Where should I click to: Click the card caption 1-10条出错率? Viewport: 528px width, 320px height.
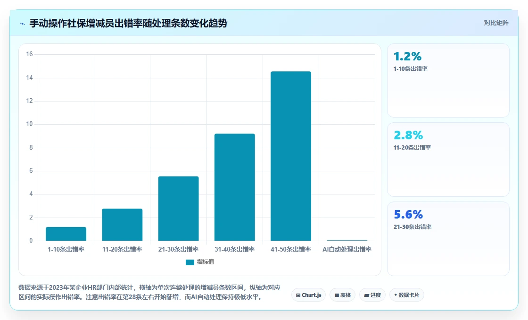[411, 69]
